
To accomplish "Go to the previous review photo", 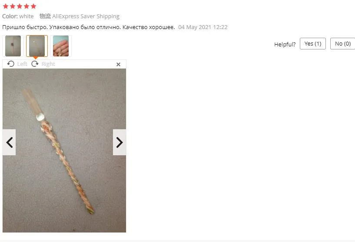I will [x=9, y=142].
